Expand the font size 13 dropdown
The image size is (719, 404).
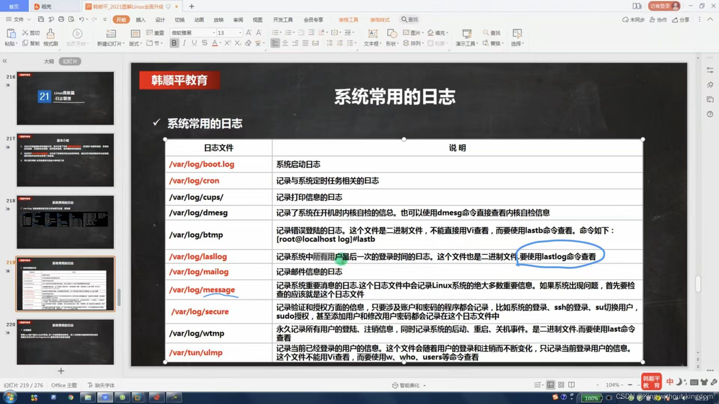[x=240, y=33]
